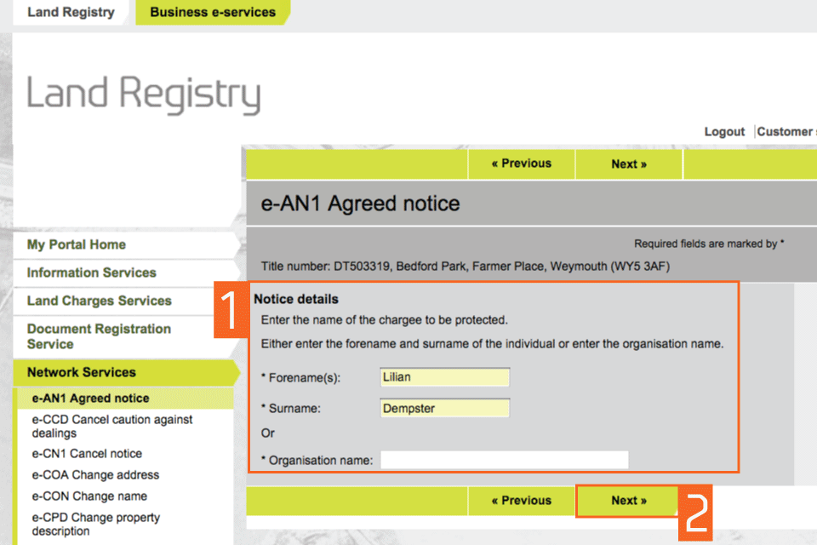Open e-CCD Cancel caution against dealings

point(112,426)
